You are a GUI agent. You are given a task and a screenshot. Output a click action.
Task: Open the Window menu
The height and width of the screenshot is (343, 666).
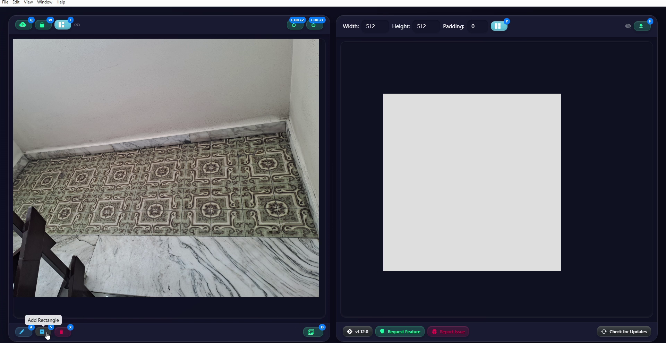pyautogui.click(x=45, y=2)
